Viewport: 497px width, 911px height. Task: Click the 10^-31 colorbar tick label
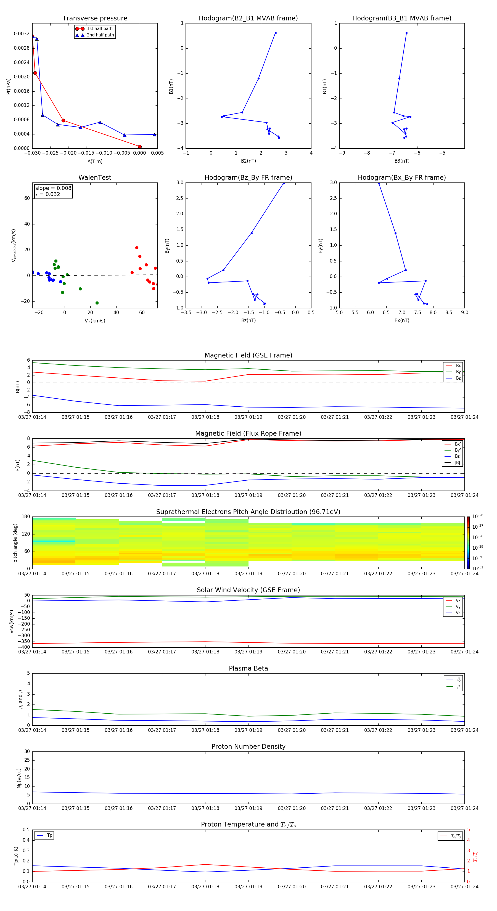point(478,568)
